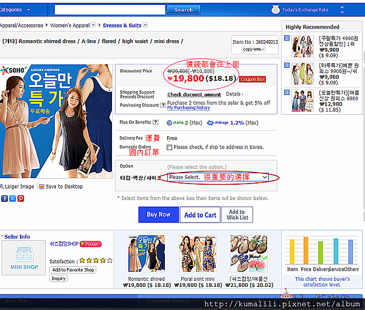Click the green stamp icon
This screenshot has height=310, width=365.
(170, 123)
